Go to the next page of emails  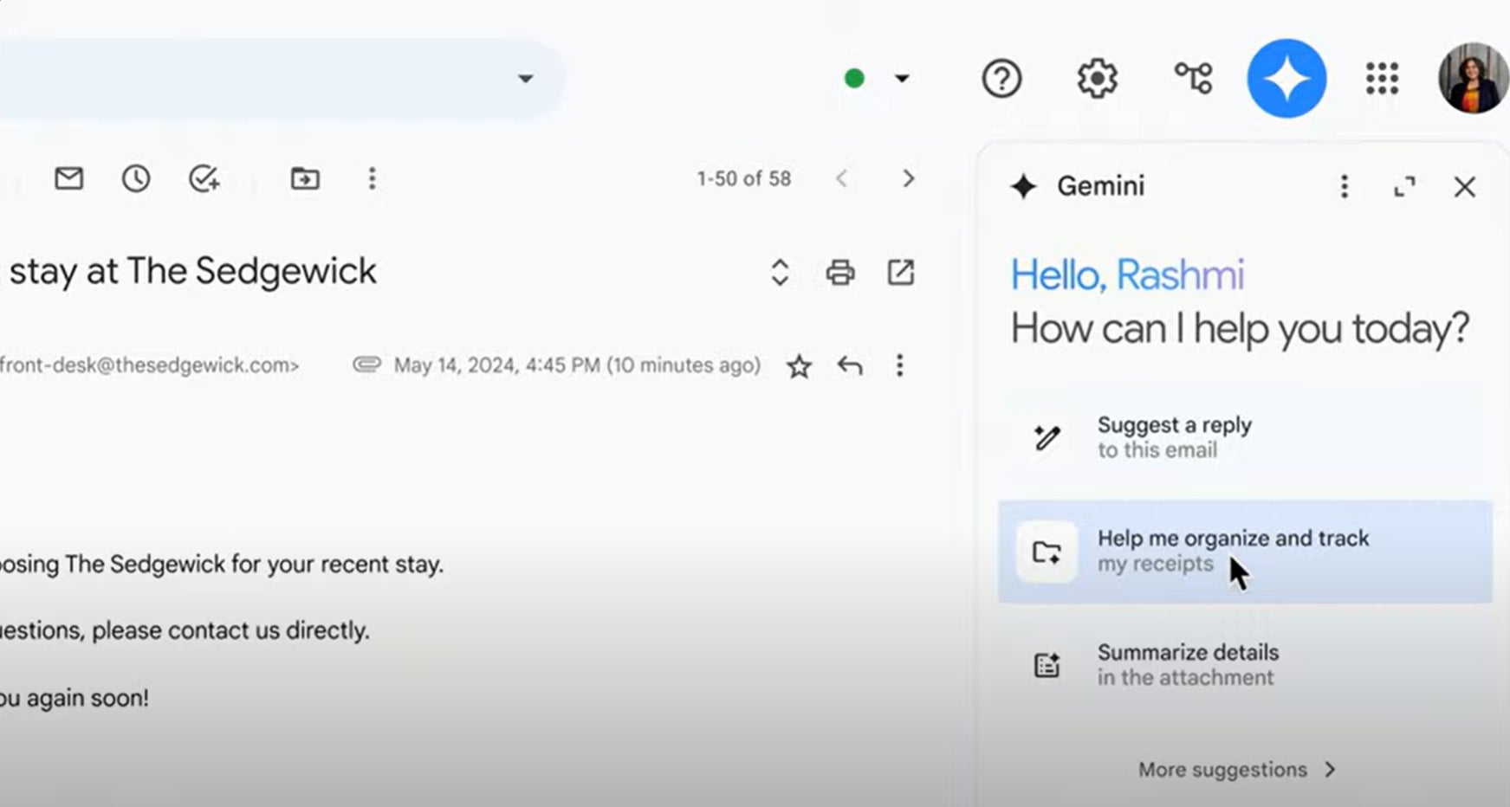coord(908,178)
